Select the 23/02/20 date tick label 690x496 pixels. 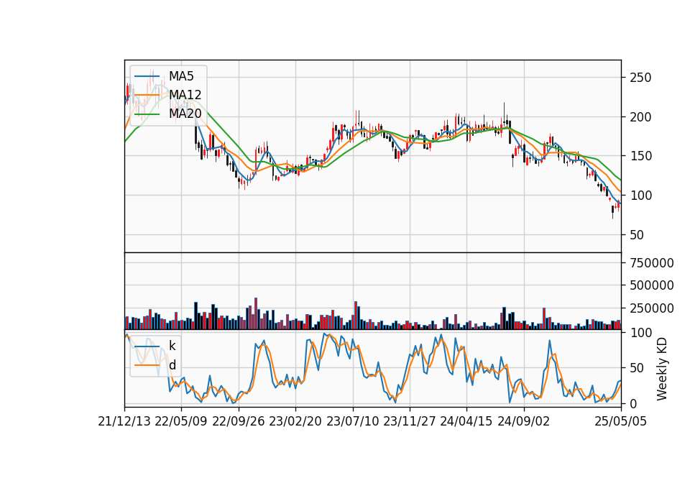(295, 421)
